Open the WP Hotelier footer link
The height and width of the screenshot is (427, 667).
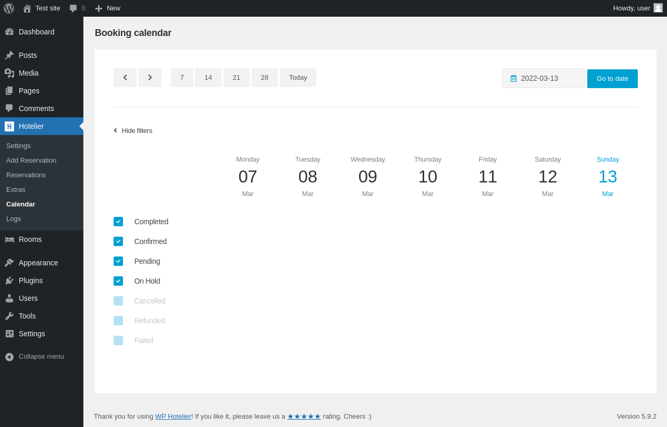[x=173, y=416]
